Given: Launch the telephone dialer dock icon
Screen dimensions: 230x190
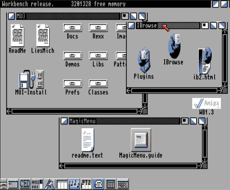Looking at the screenshot, I should pos(98,184).
